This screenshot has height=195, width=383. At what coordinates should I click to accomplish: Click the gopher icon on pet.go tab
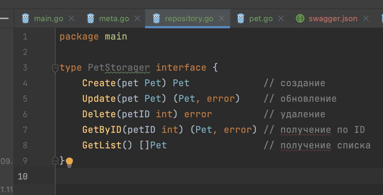coord(241,19)
